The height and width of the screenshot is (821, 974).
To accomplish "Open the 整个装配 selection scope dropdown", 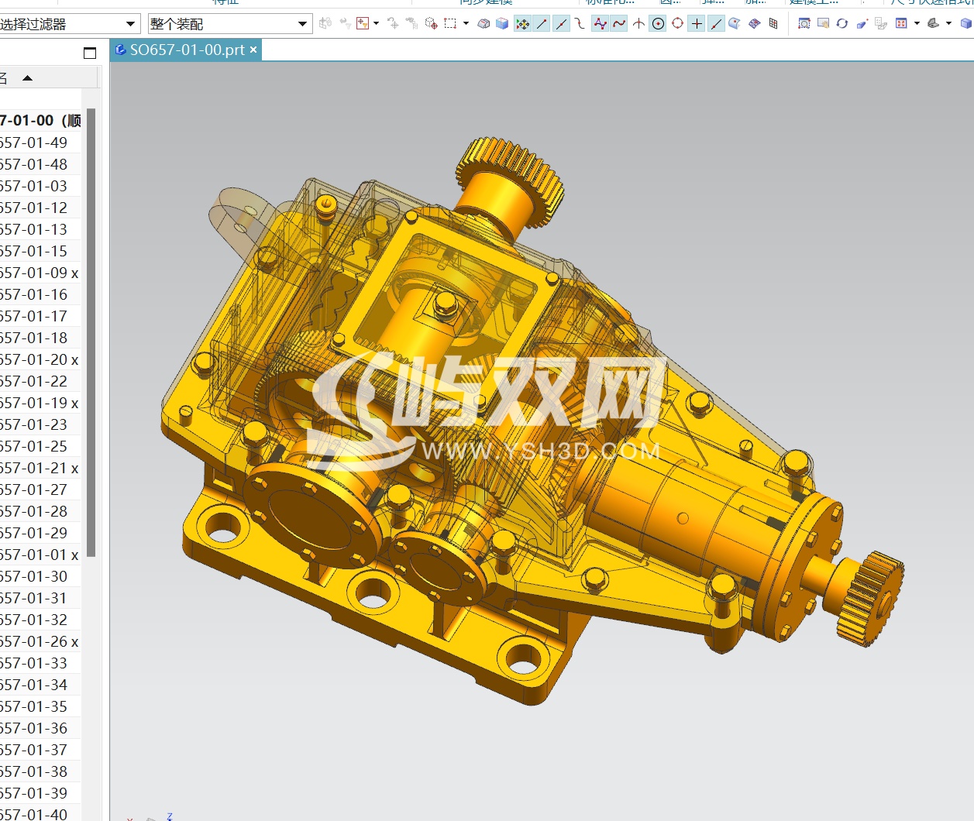I will (302, 24).
